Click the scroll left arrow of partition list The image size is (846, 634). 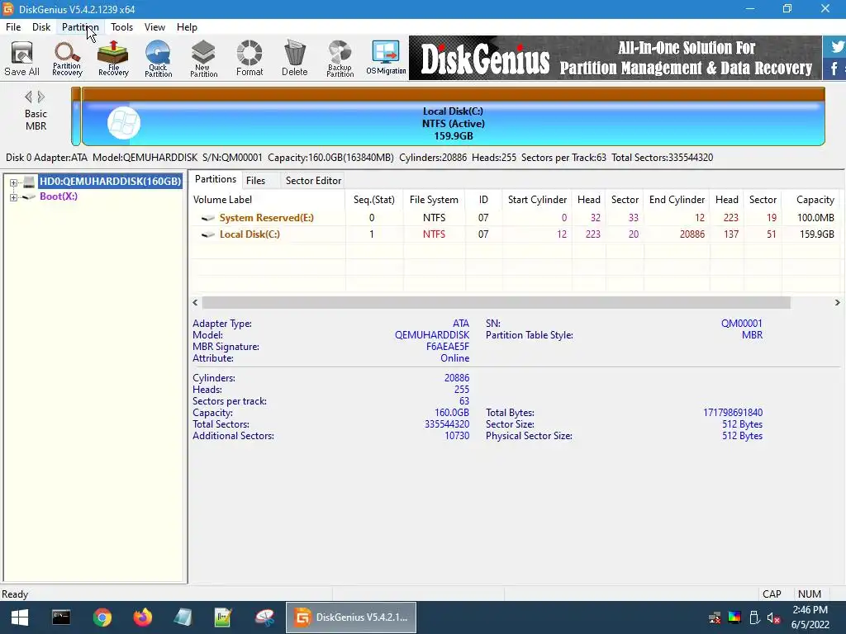pyautogui.click(x=195, y=303)
